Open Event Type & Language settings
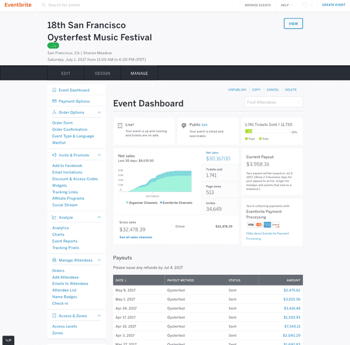The image size is (350, 345). [73, 136]
